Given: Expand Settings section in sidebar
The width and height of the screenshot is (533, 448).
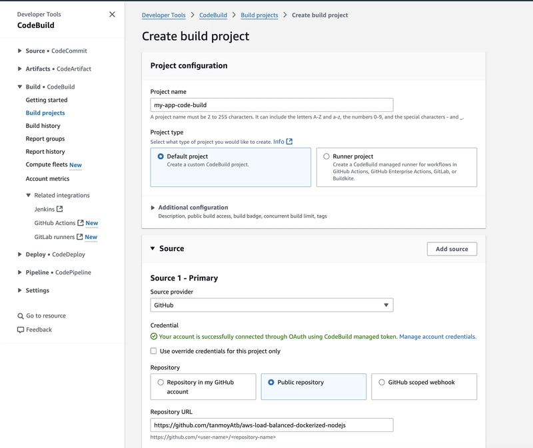Looking at the screenshot, I should point(20,290).
